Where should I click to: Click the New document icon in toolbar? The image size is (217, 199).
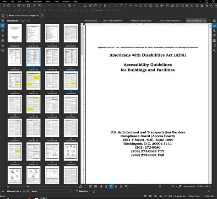[4, 5]
